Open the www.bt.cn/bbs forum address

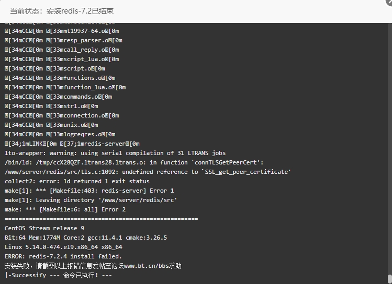pyautogui.click(x=146, y=266)
